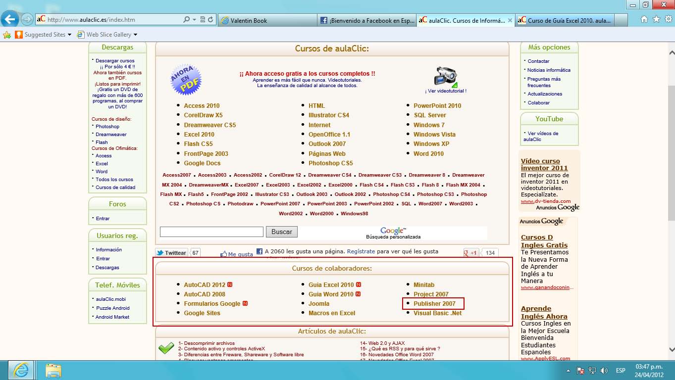
Task: Click the Home icon in Internet Explorer
Action: 644,19
